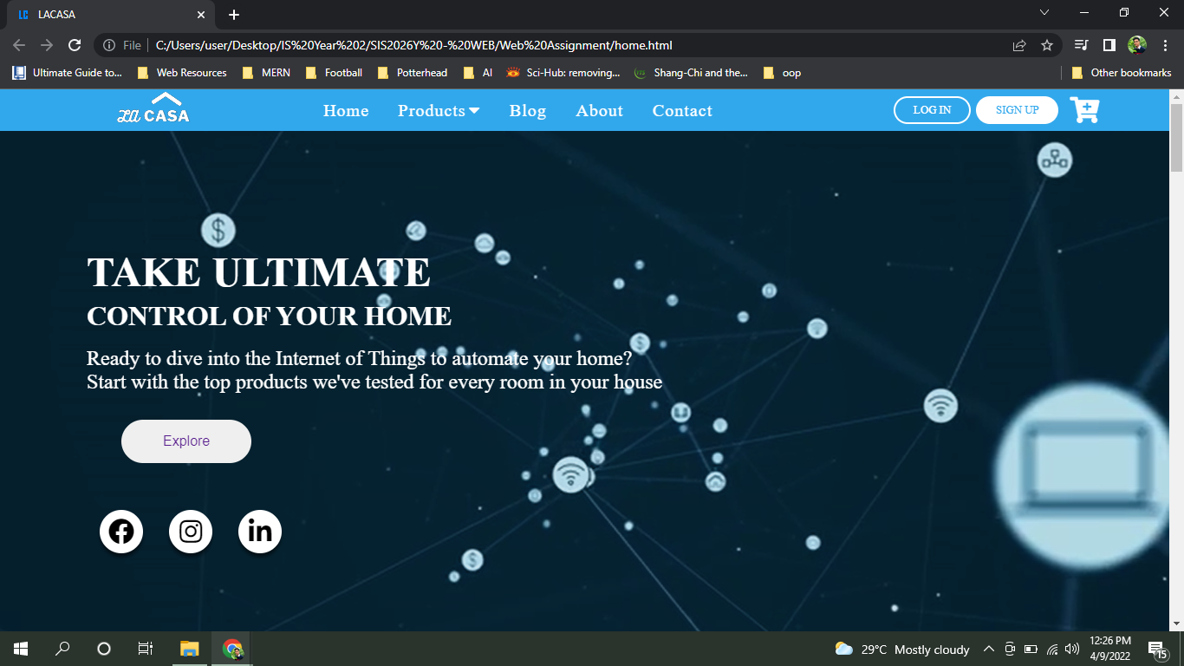Screen dimensions: 1184x666
Task: Click the LOG IN button
Action: [x=932, y=110]
